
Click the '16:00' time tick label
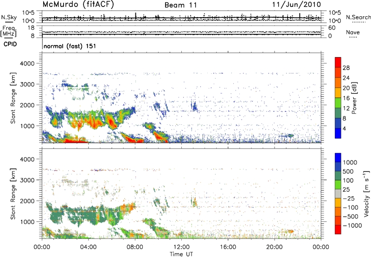[x=228, y=247]
